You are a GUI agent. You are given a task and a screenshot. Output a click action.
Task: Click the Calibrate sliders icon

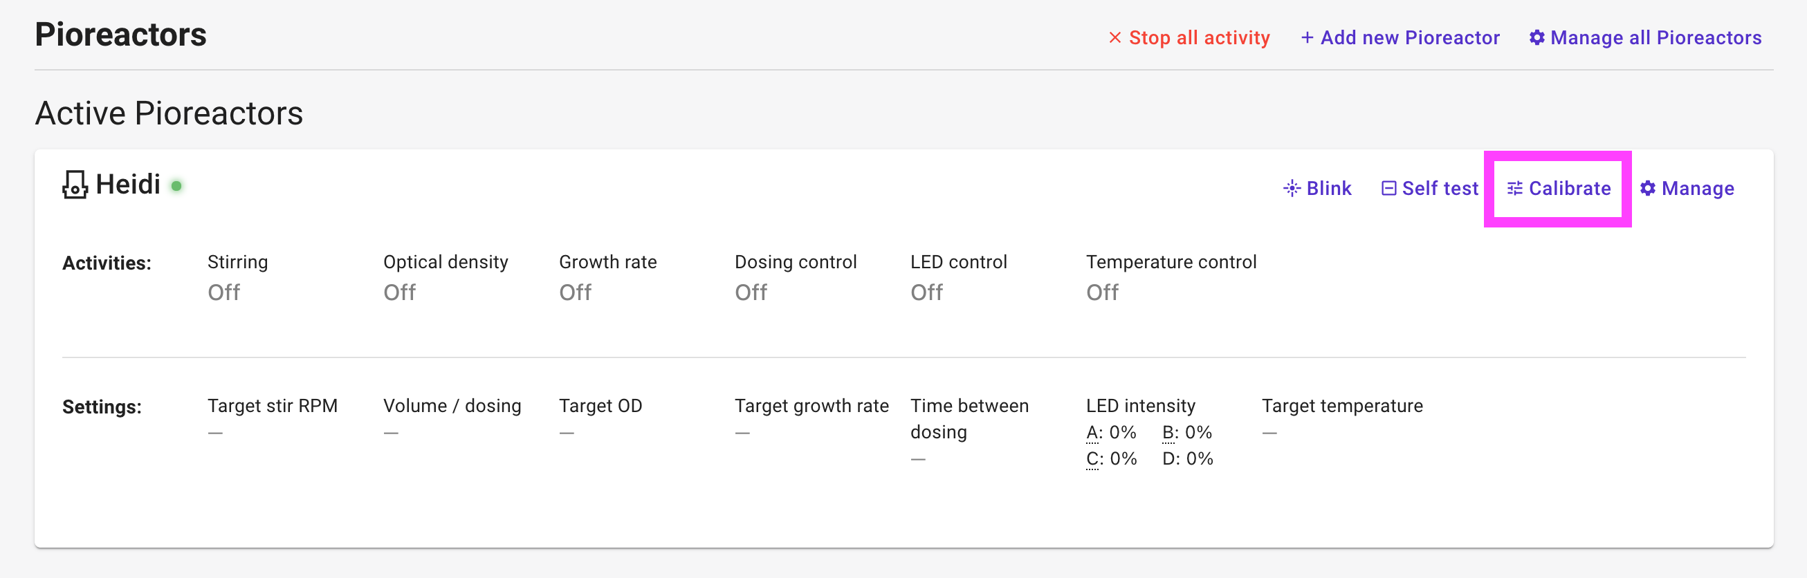pyautogui.click(x=1515, y=188)
